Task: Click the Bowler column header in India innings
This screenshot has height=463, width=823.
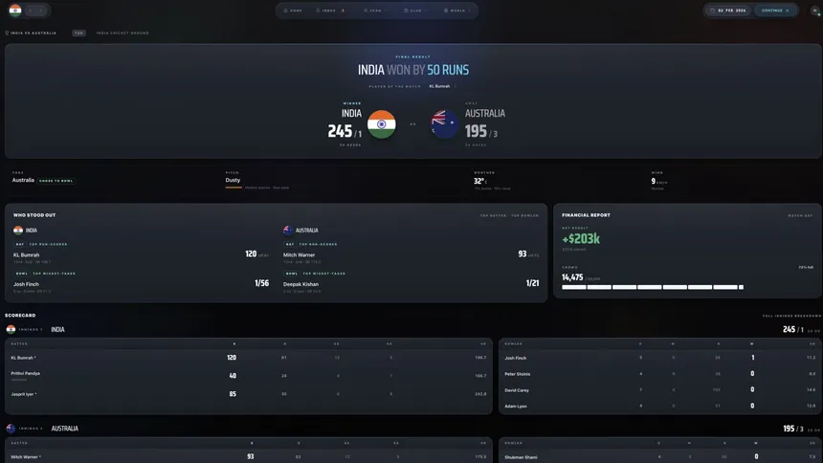Action: point(513,343)
